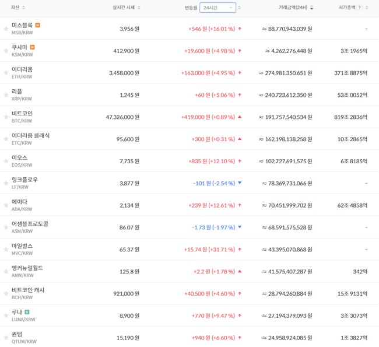Star the 어셈블프로토콜 ASM row
This screenshot has height=347, width=379.
click(x=6, y=227)
